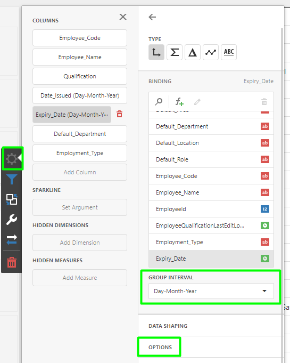Screen dimensions: 290x363
Task: Choose Employee_Code in the binding list
Action: (211, 176)
